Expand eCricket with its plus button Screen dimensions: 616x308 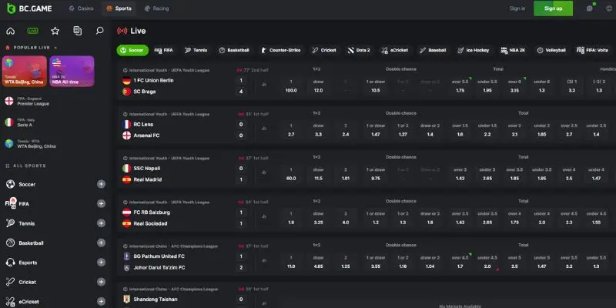(x=102, y=301)
